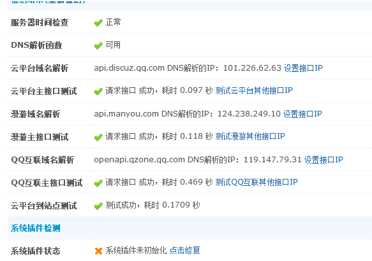Click 漫游域名解析 row label
Viewport: 372px width, 261px height.
(35, 114)
